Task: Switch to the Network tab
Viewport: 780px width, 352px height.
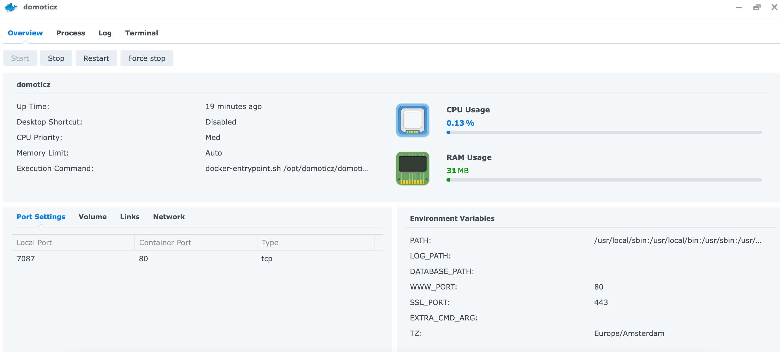Action: (169, 216)
